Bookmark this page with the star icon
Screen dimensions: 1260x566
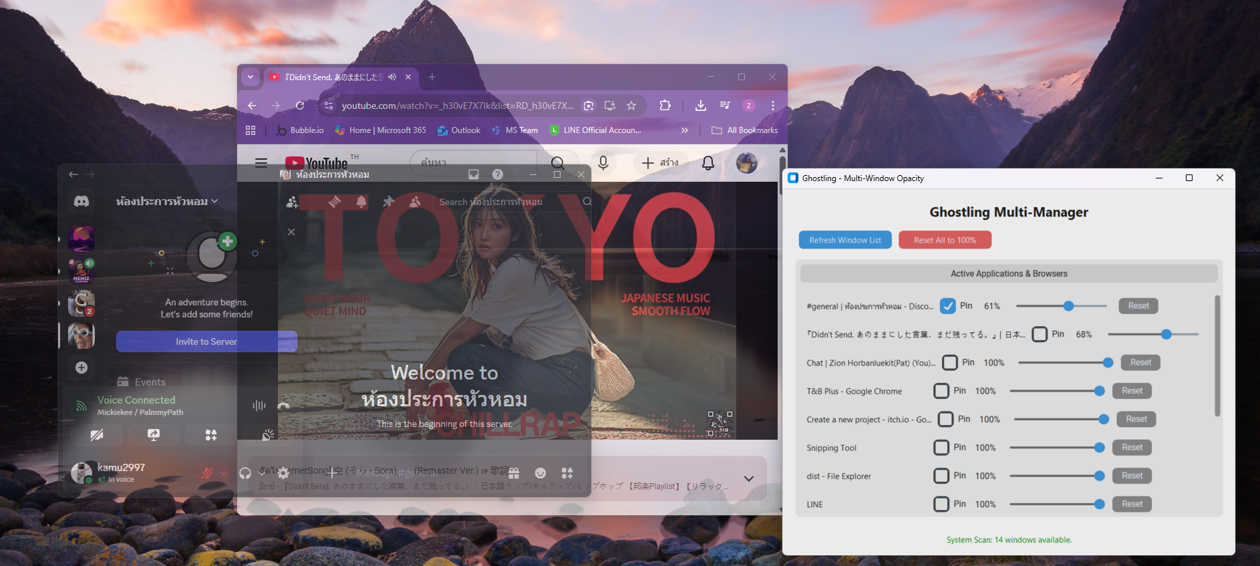[x=631, y=106]
